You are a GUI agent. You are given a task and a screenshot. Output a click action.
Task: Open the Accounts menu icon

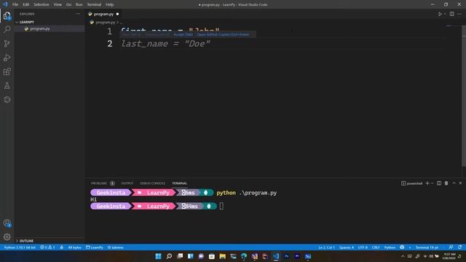coord(7,223)
